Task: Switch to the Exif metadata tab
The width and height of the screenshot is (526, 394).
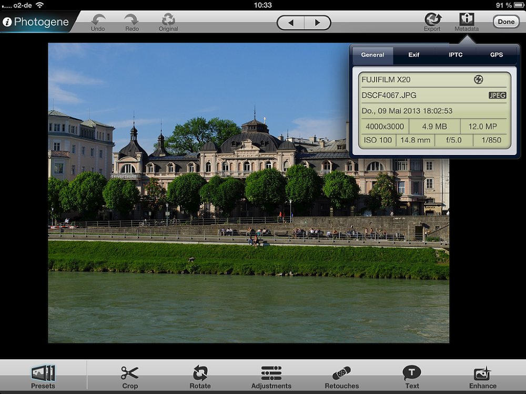Action: (414, 55)
